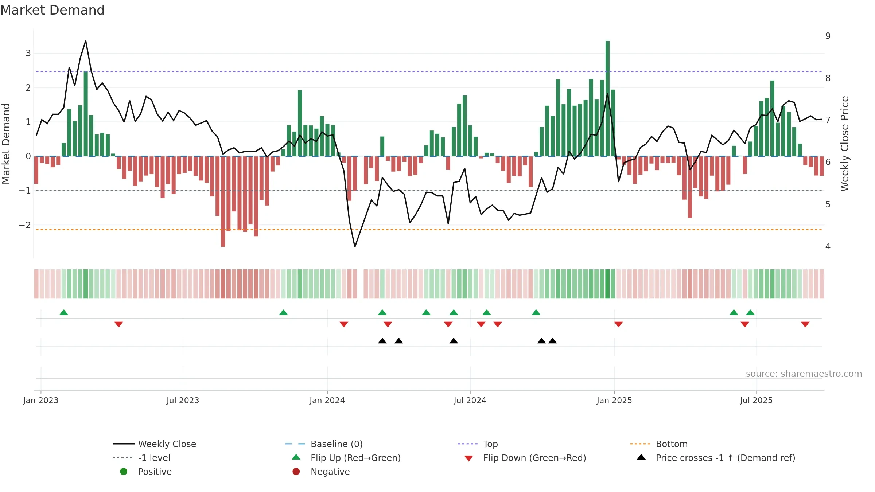
Task: Click the Positive legend label
Action: 155,472
